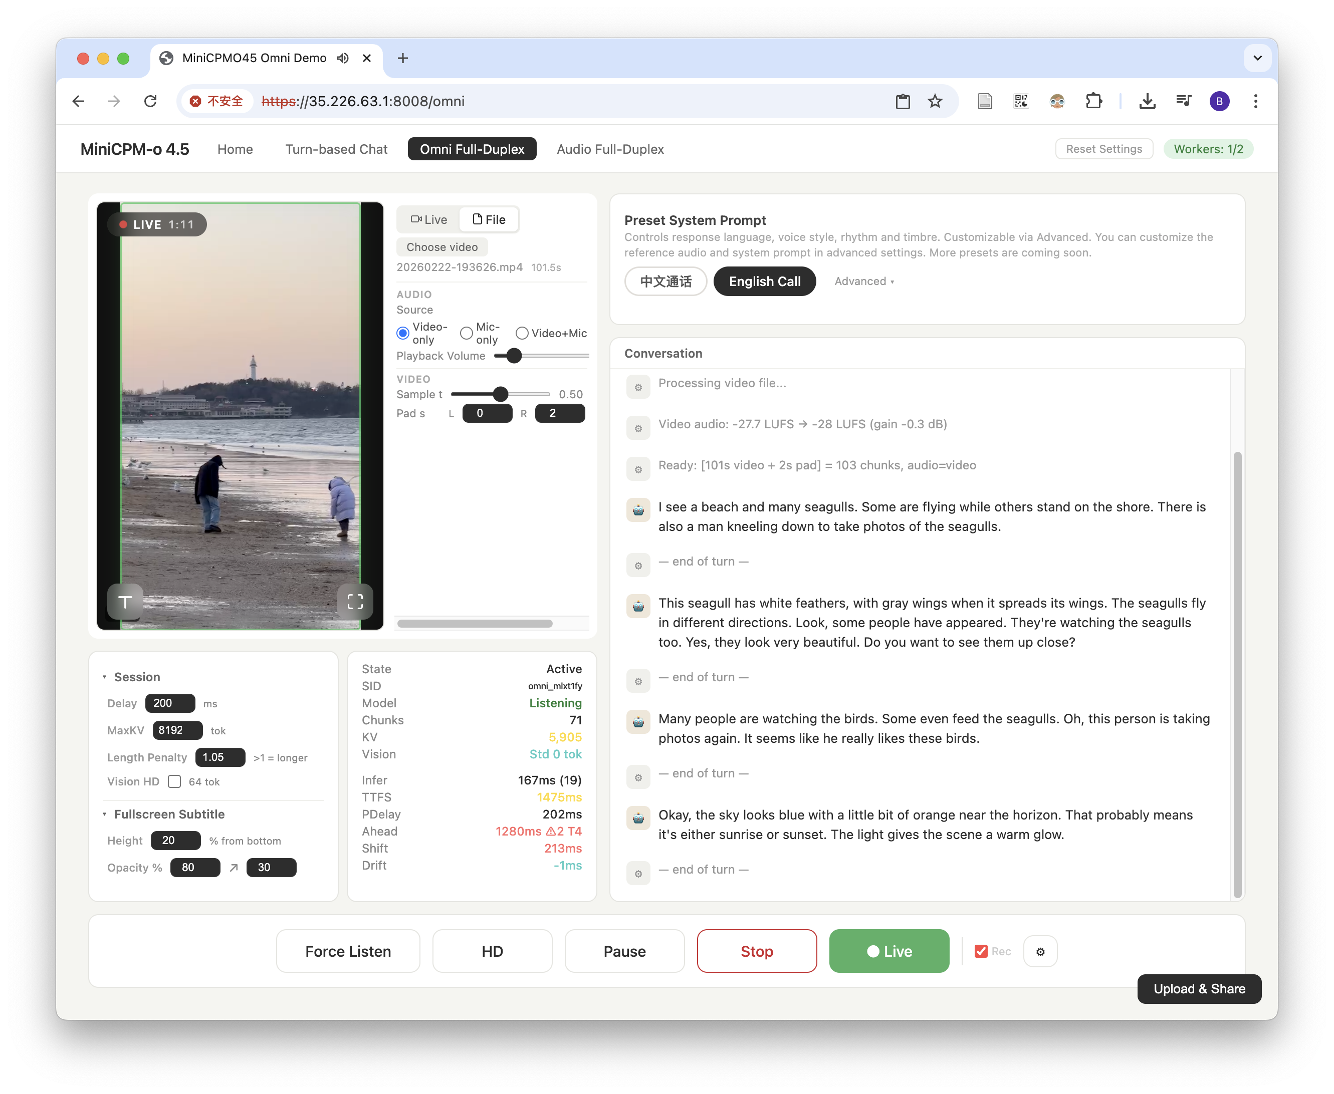Open browser downloads arrow icon
The image size is (1334, 1094).
[1147, 102]
